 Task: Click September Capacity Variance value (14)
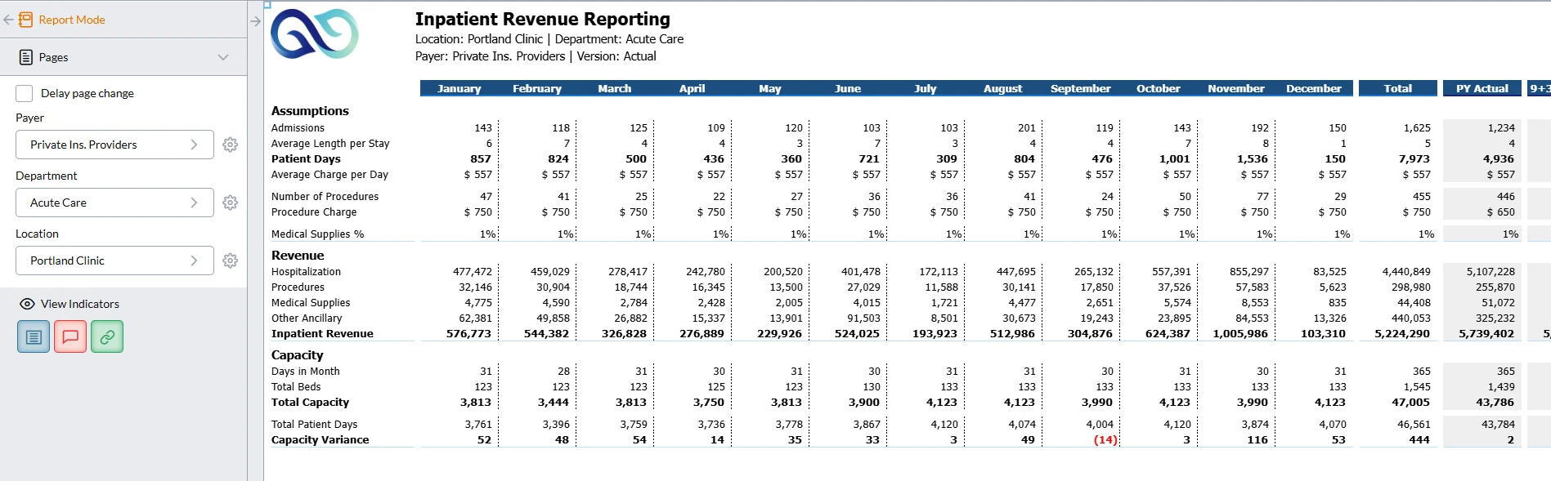pos(1105,440)
